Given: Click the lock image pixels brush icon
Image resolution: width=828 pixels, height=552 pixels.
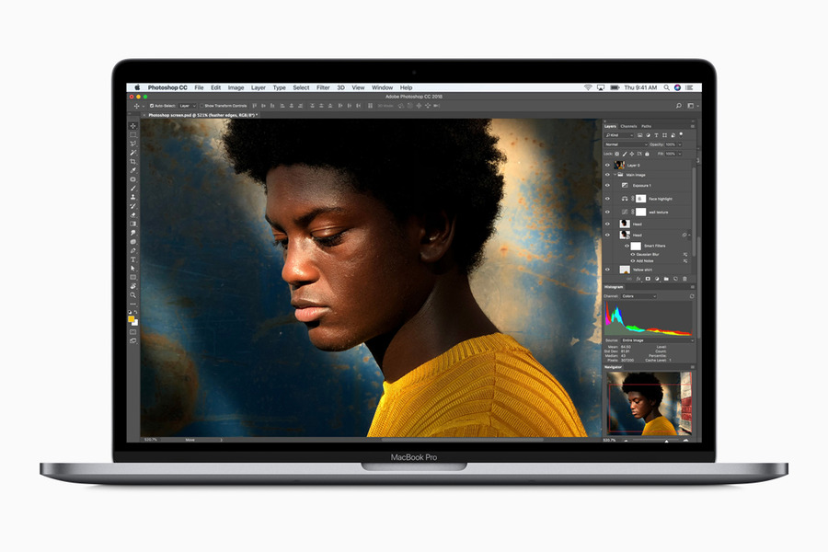Looking at the screenshot, I should tap(624, 154).
